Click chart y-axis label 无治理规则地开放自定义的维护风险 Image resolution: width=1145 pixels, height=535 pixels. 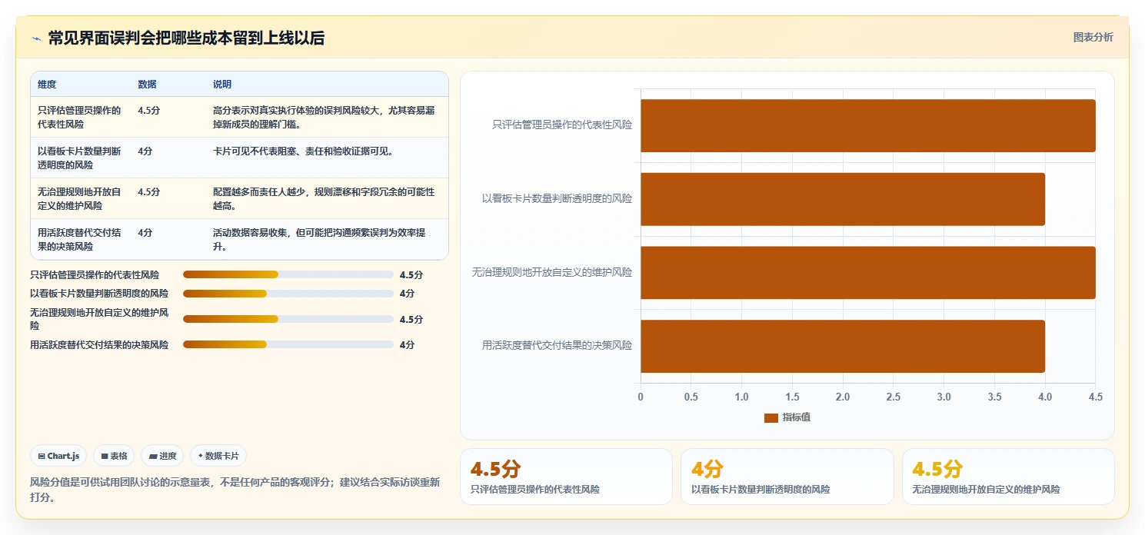pos(552,272)
